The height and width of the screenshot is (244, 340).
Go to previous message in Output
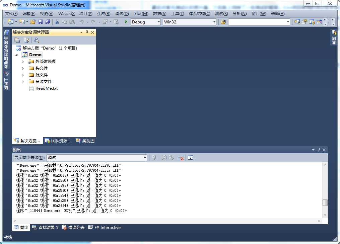click(164, 158)
